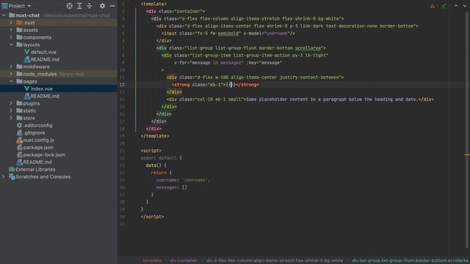Click the div.d-flex.flex-column breadcrumb
Screen dimensions: 470x264
(274, 260)
